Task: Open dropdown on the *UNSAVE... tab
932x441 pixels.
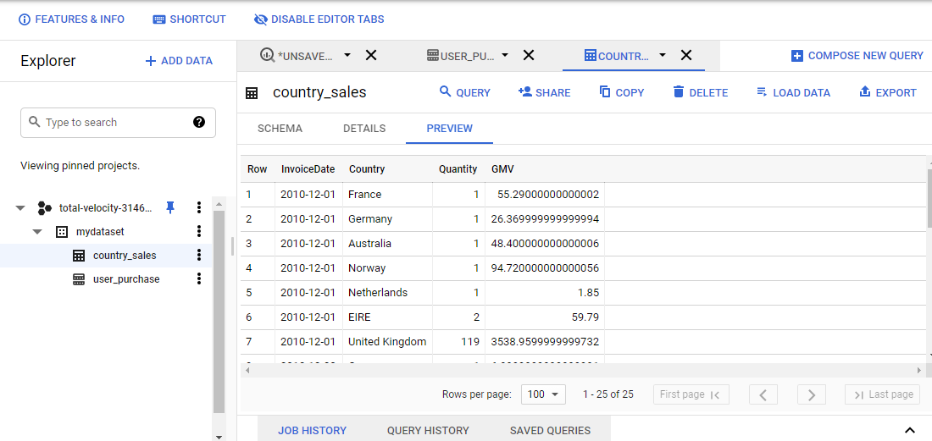Action: 347,55
